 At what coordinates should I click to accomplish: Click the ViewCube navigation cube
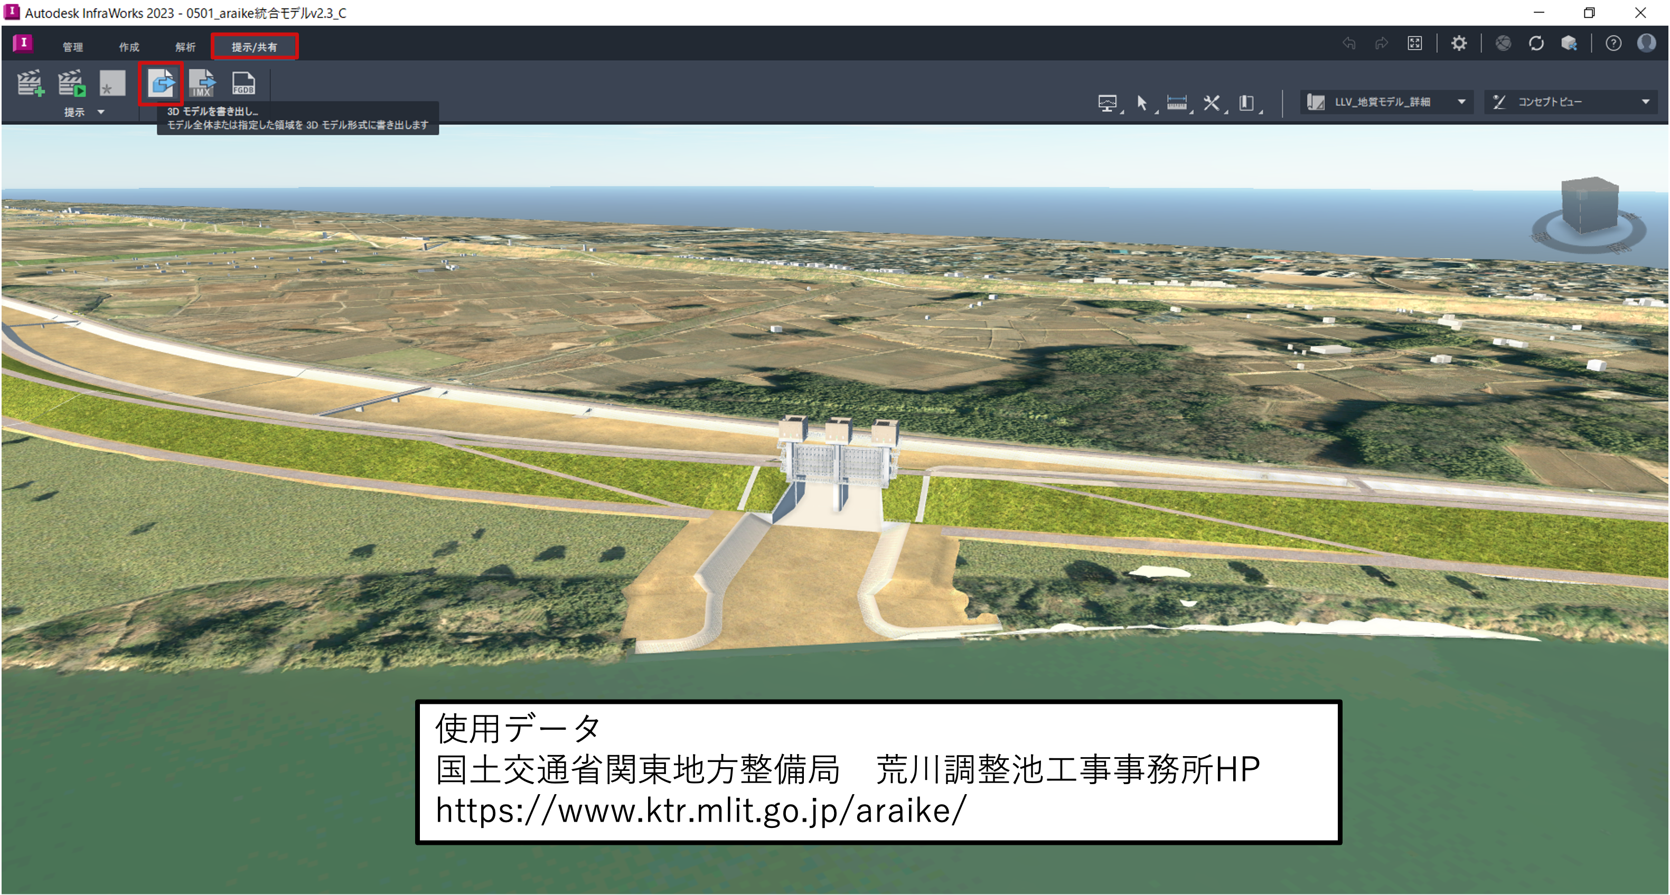[1590, 206]
